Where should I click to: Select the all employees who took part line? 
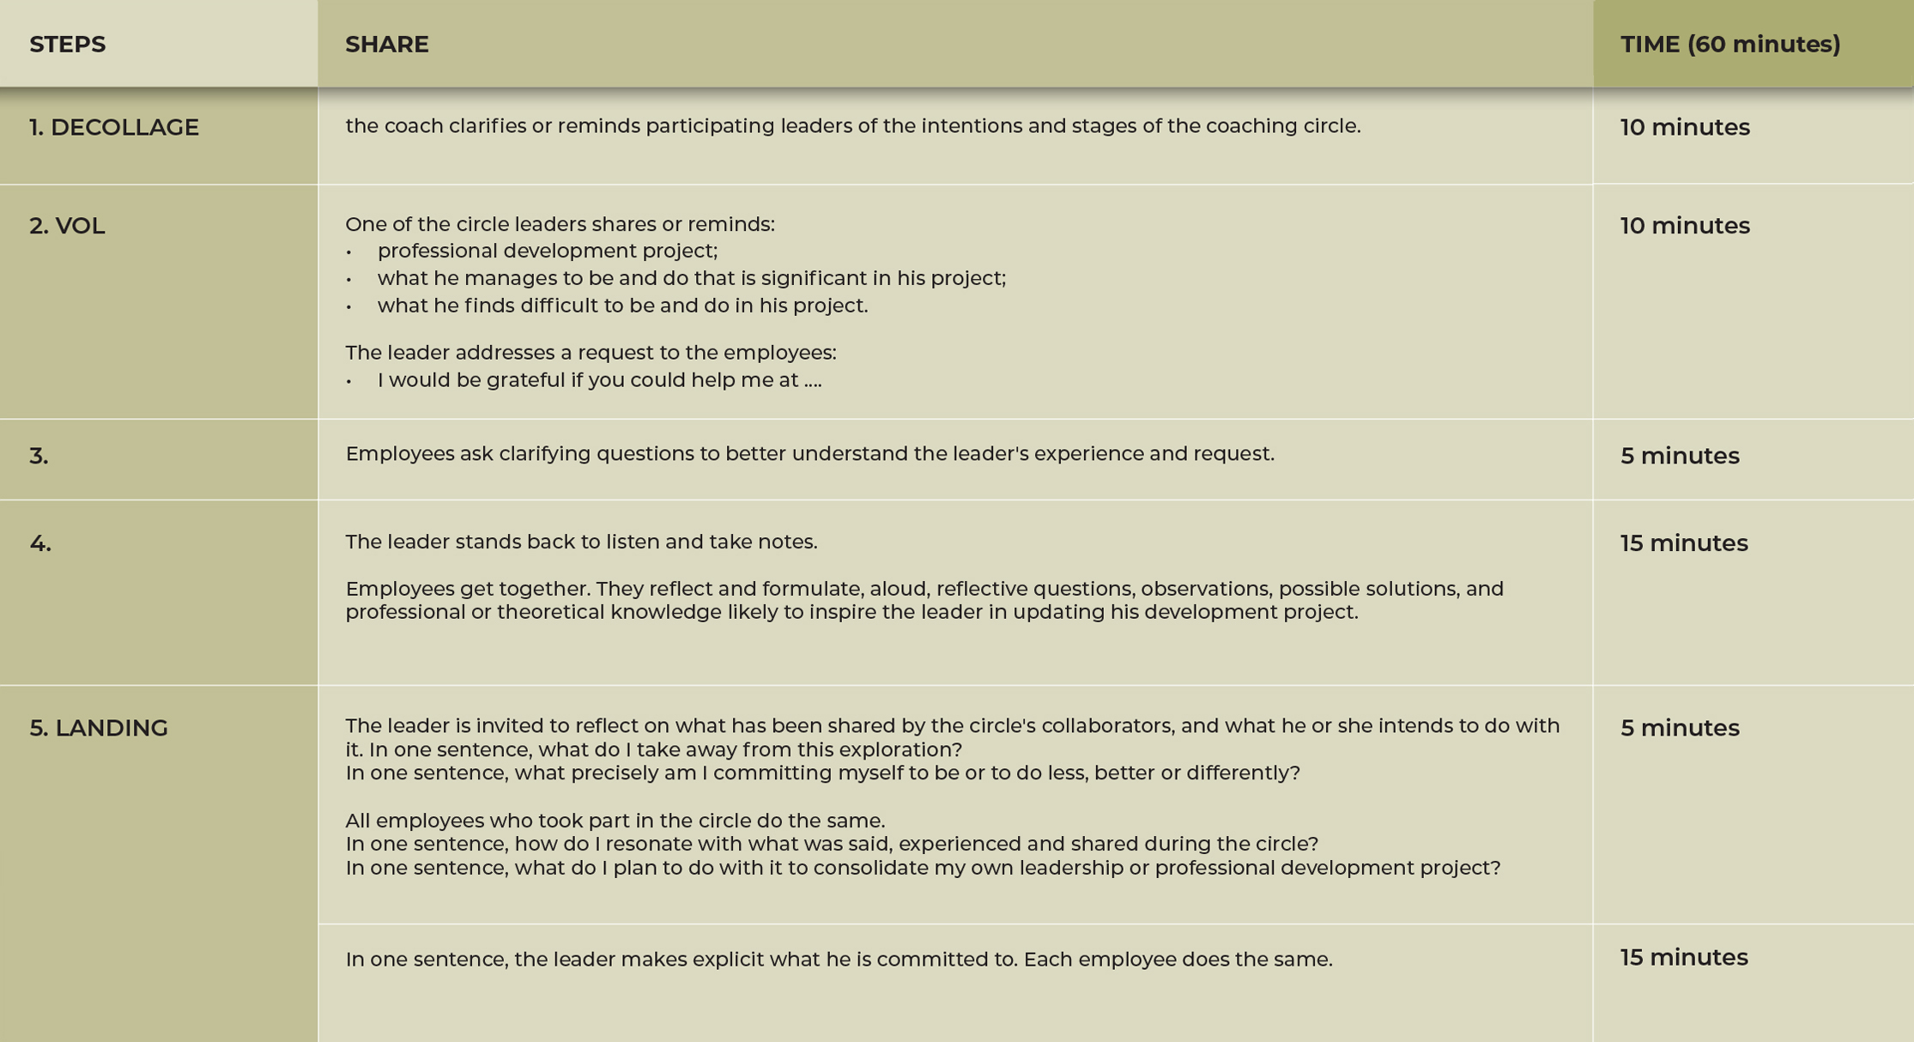tap(615, 821)
